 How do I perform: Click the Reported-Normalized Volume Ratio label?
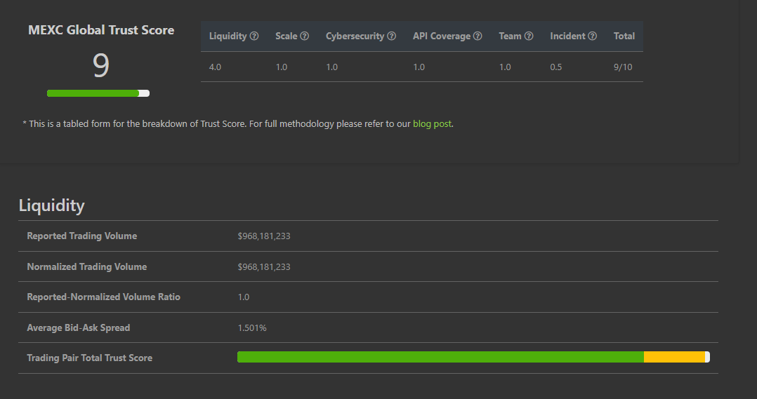click(x=103, y=297)
